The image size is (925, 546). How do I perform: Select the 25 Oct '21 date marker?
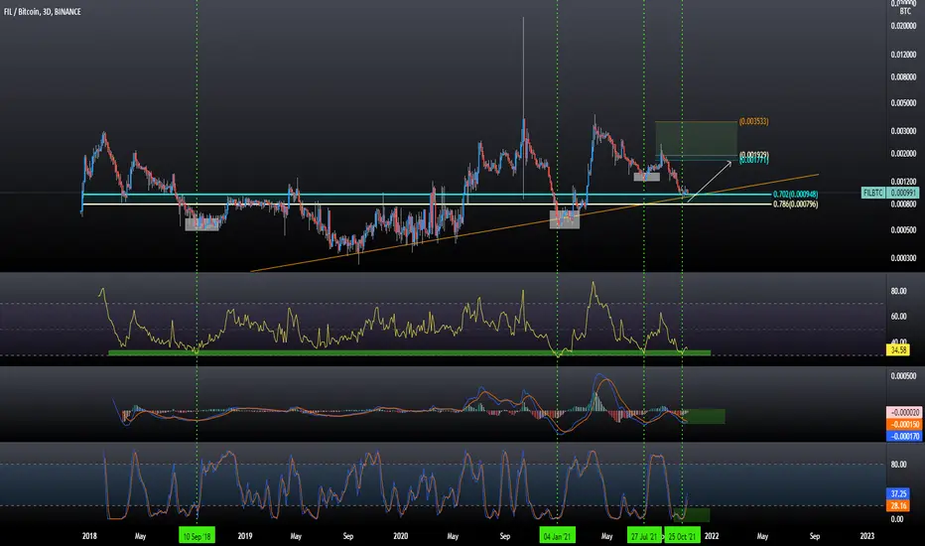tap(683, 536)
